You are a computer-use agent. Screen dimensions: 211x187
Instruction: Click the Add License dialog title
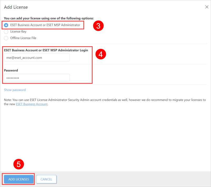(16, 7)
